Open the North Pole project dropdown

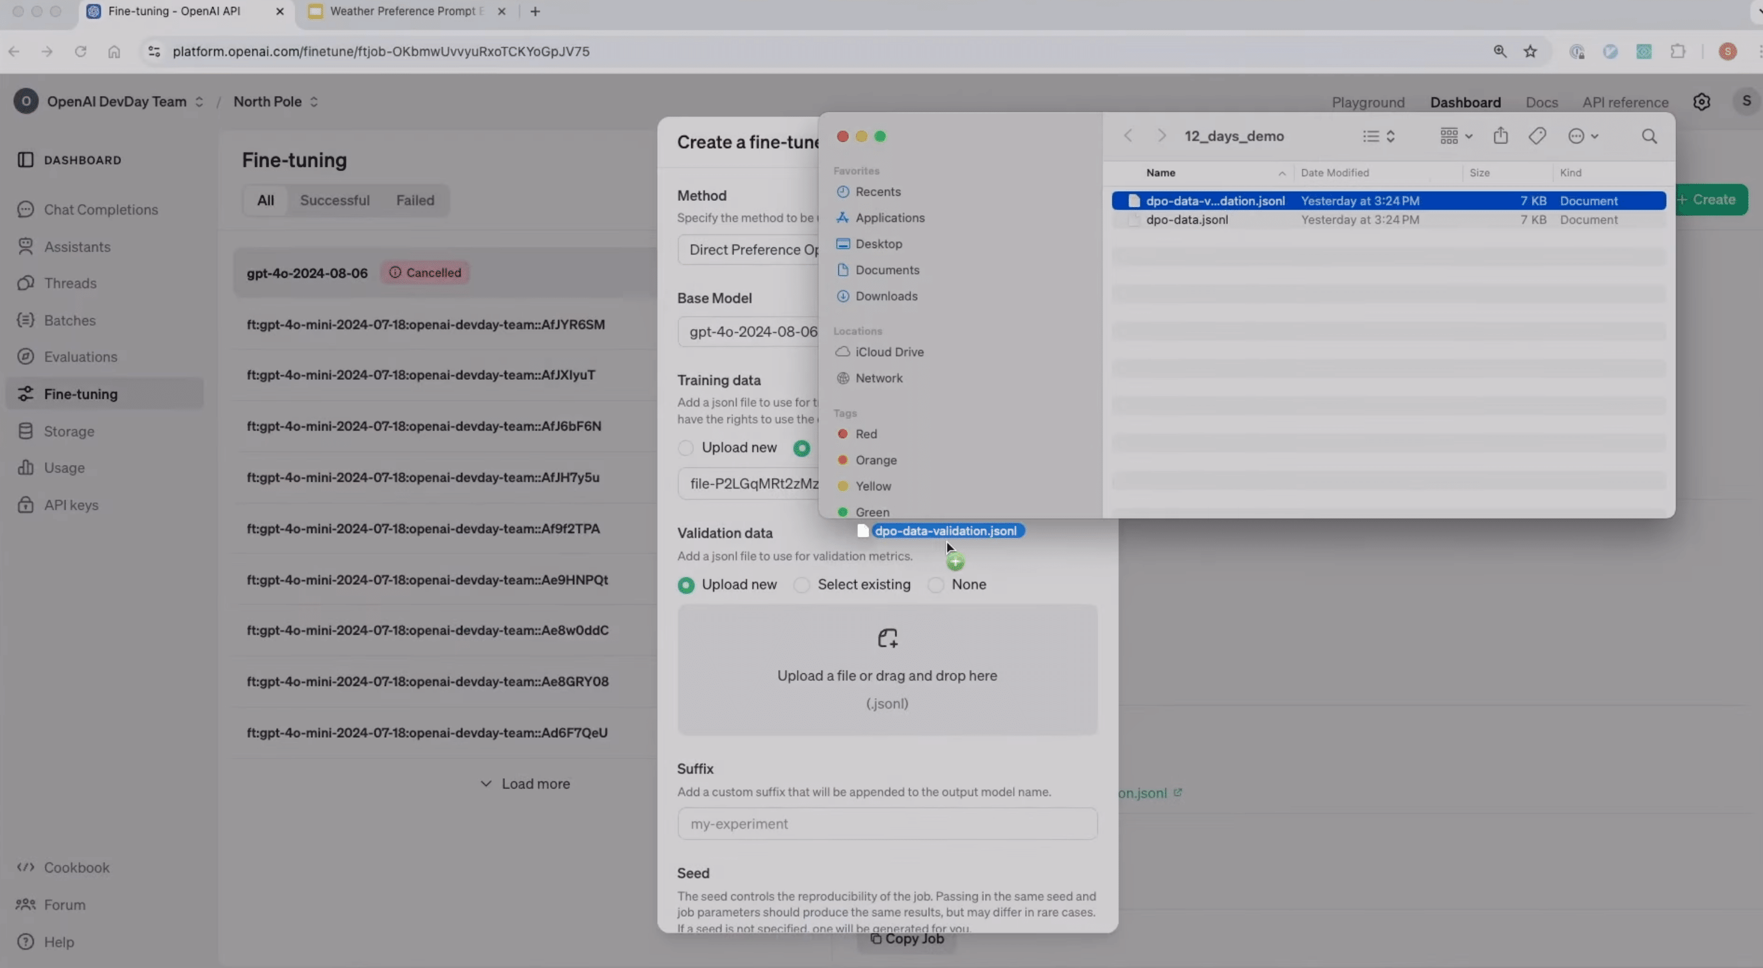275,101
